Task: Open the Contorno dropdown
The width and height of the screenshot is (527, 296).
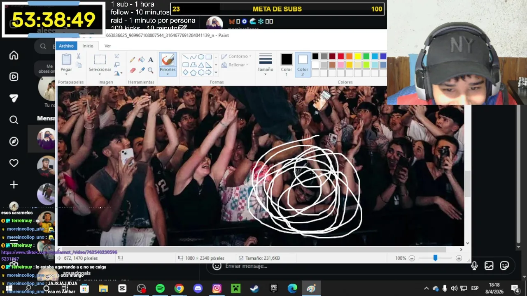Action: click(236, 56)
